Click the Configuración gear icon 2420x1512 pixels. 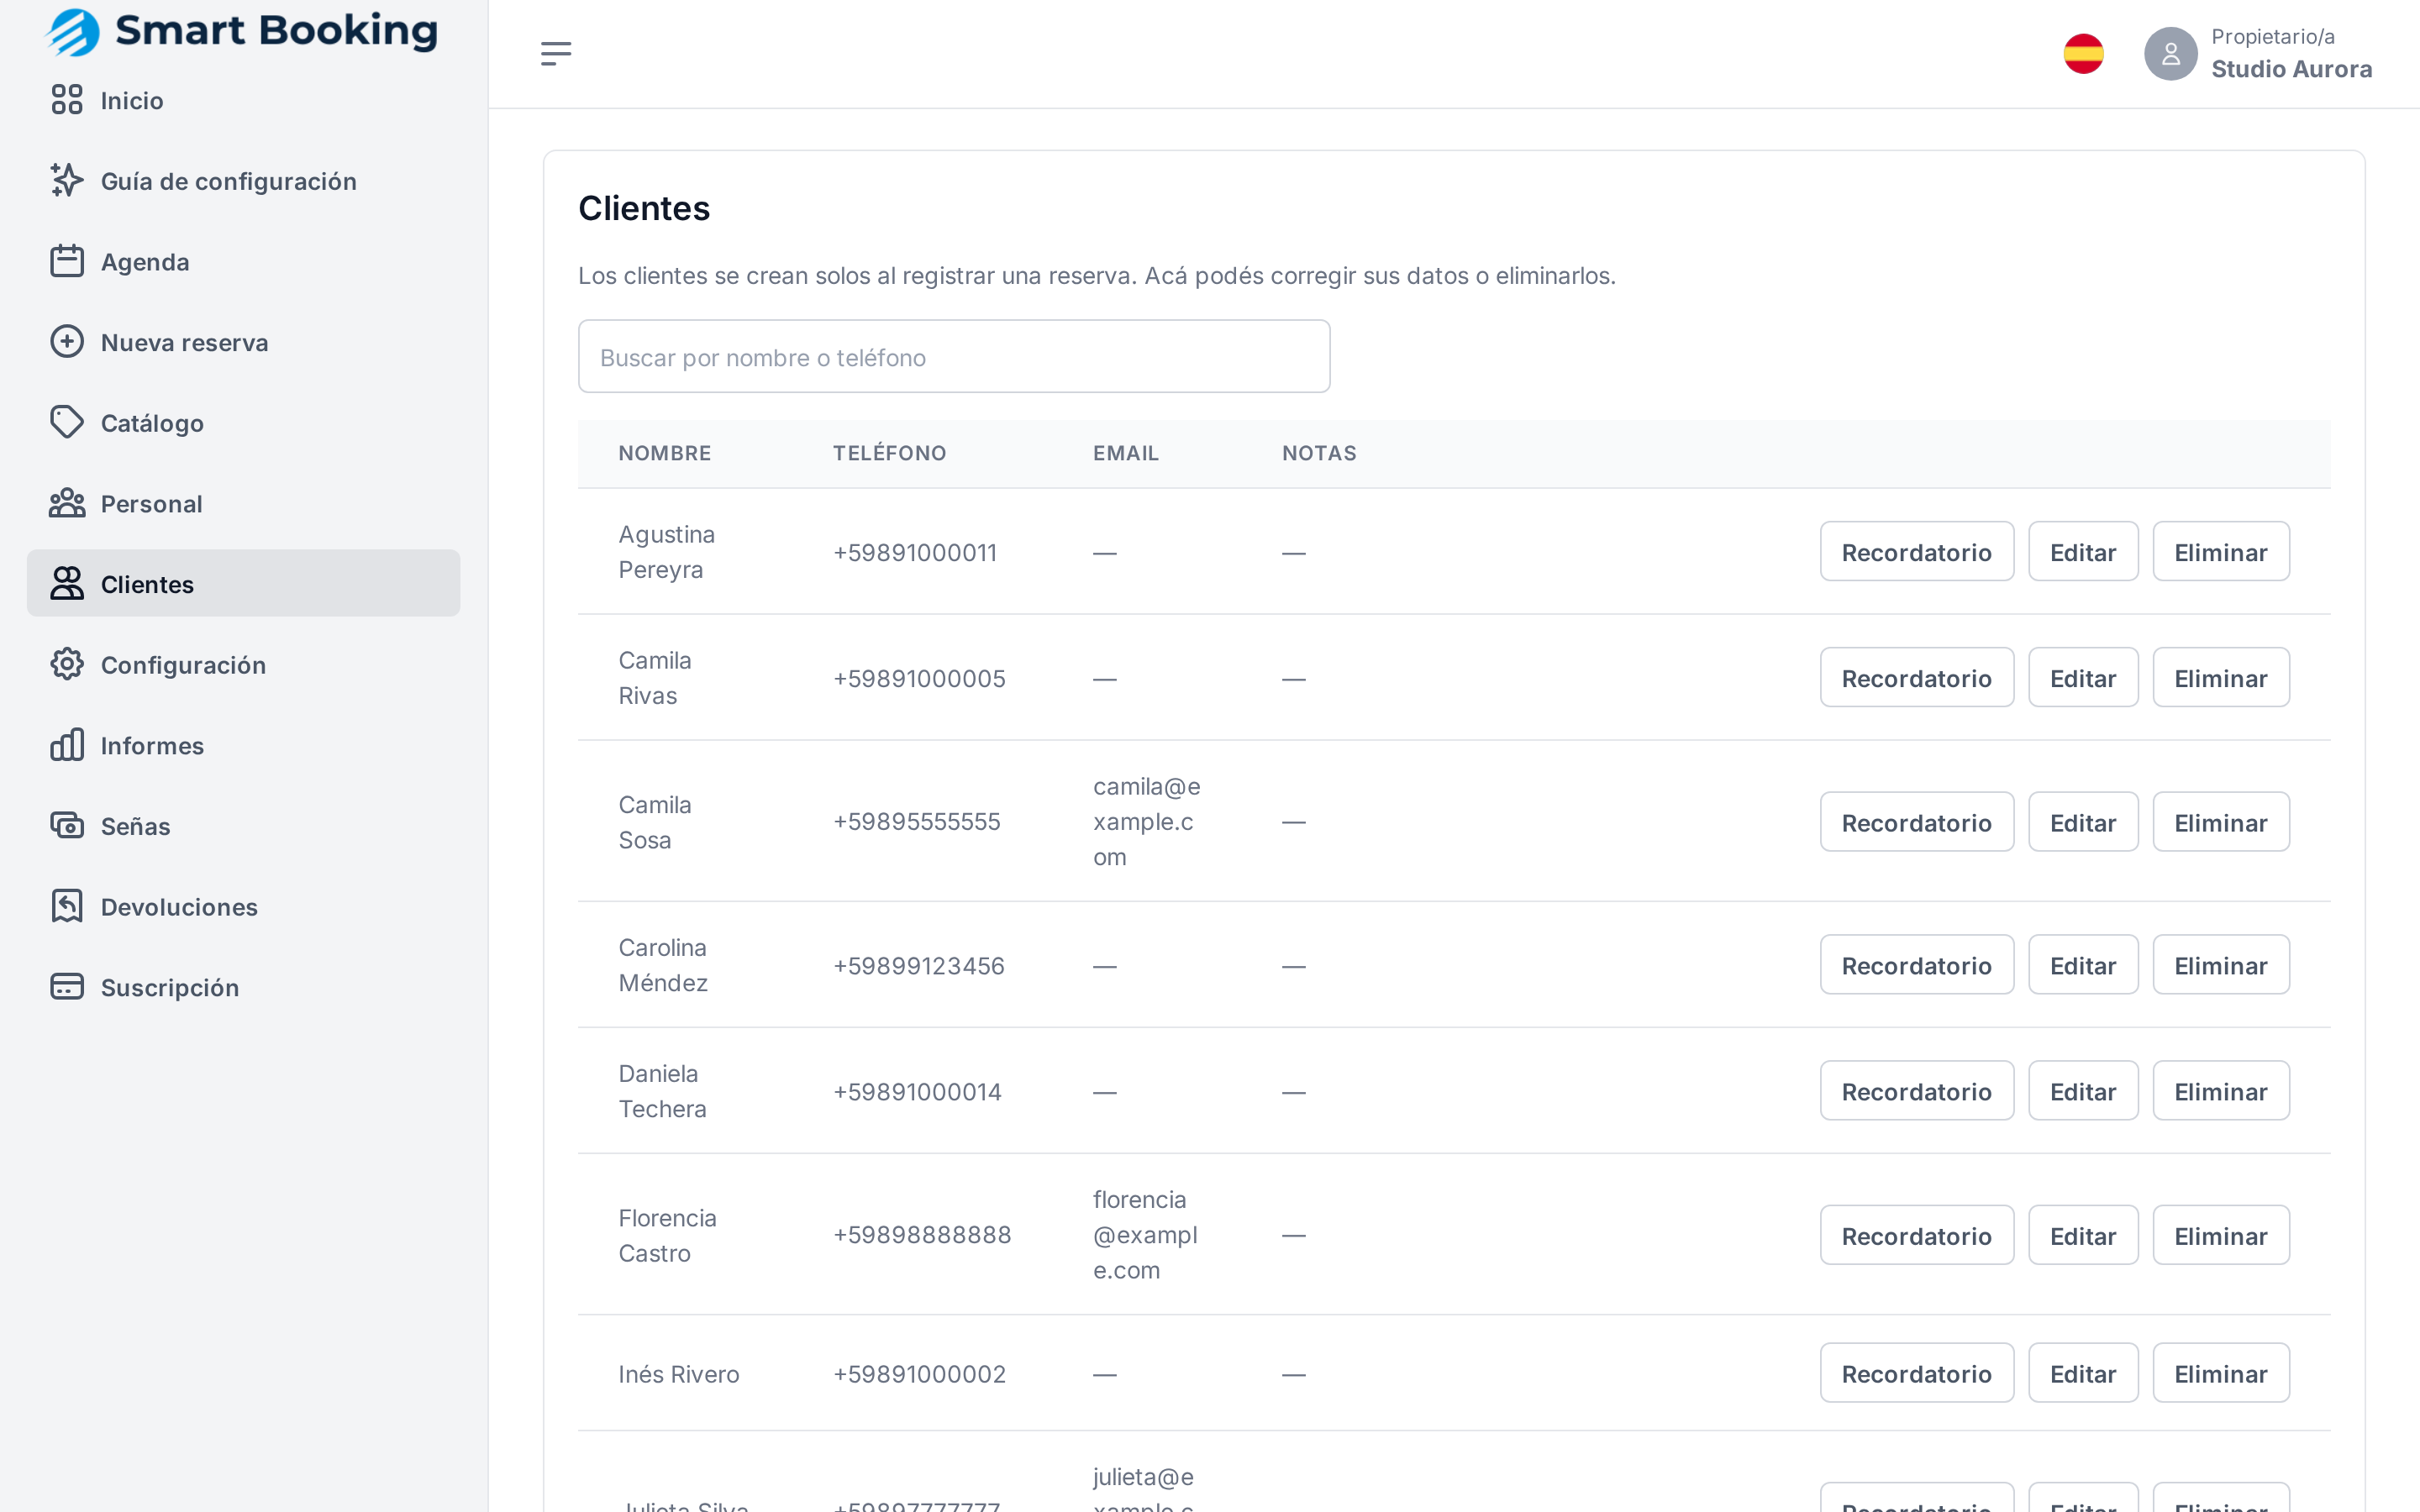click(x=67, y=664)
